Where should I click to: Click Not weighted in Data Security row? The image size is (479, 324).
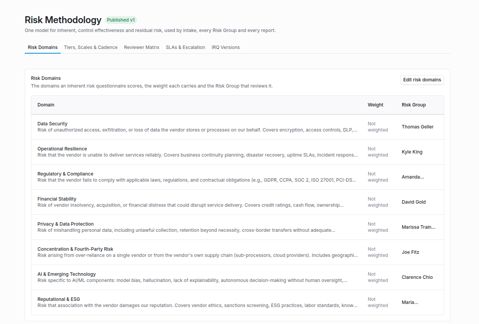tap(378, 127)
